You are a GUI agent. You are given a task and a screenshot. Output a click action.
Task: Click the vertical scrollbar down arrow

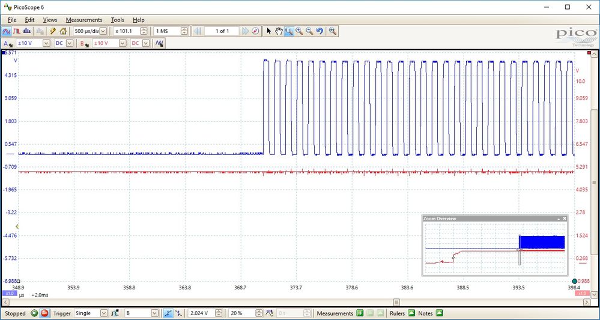point(594,295)
